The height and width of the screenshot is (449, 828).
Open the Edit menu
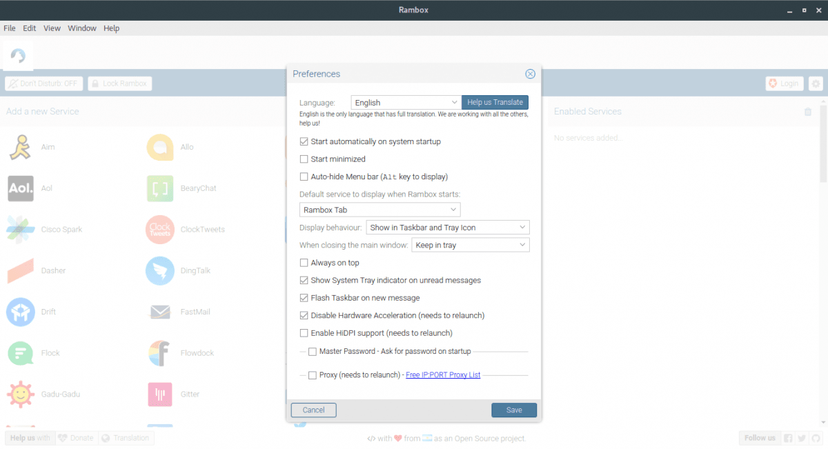[x=30, y=28]
